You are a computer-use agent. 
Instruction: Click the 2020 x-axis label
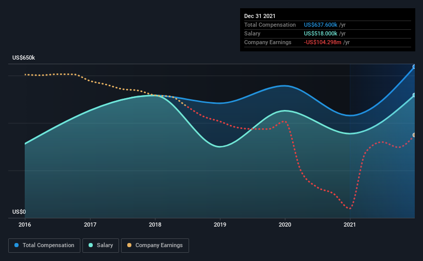point(285,225)
